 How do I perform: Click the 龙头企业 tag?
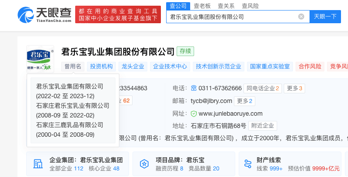tap(133, 67)
